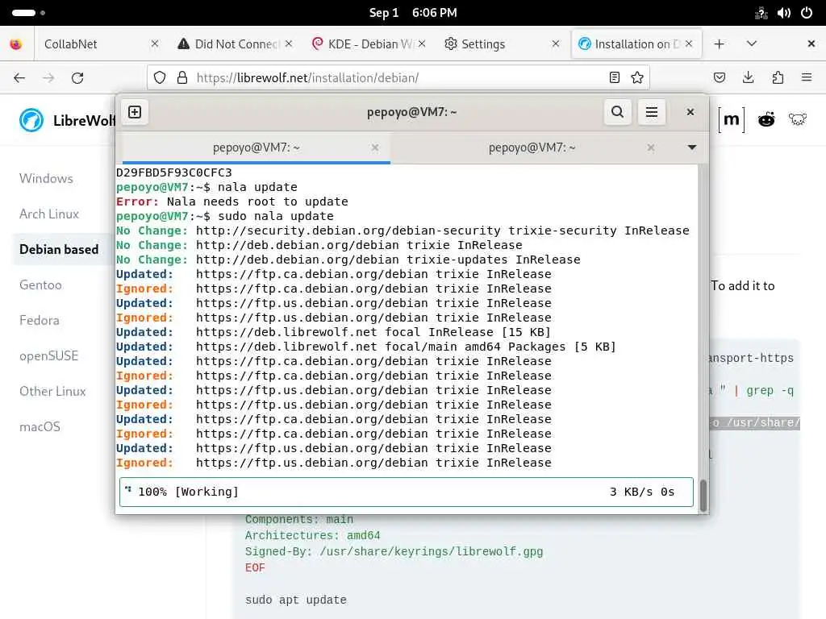Open the GNOME Activities overview pill

click(x=28, y=13)
